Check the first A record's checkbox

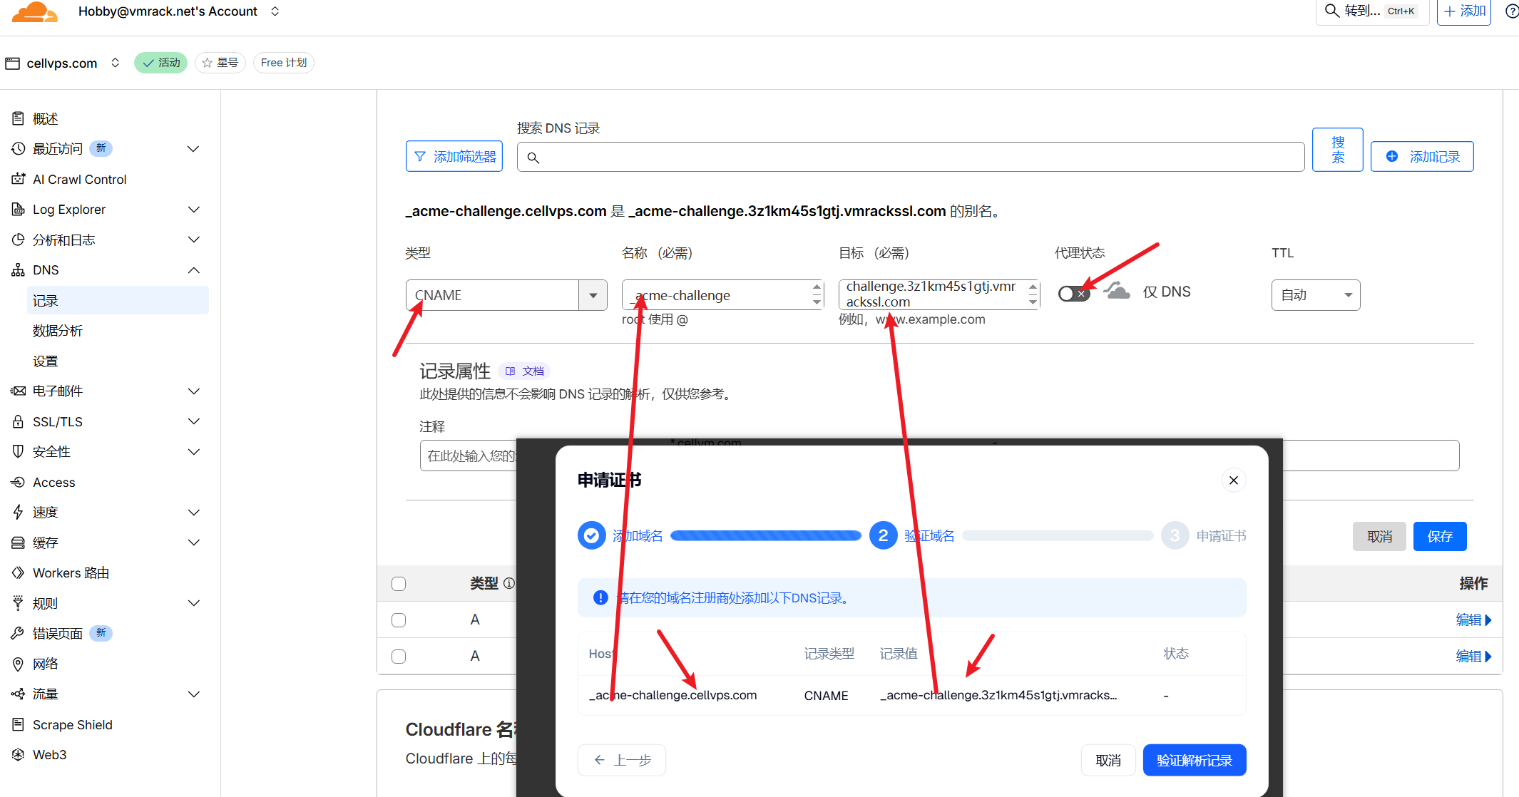coord(398,620)
